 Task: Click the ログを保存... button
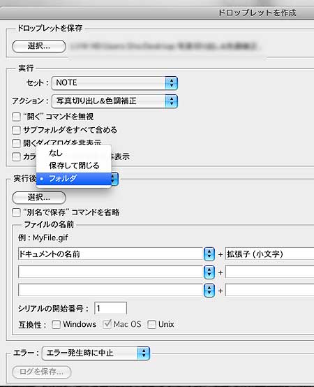42,372
